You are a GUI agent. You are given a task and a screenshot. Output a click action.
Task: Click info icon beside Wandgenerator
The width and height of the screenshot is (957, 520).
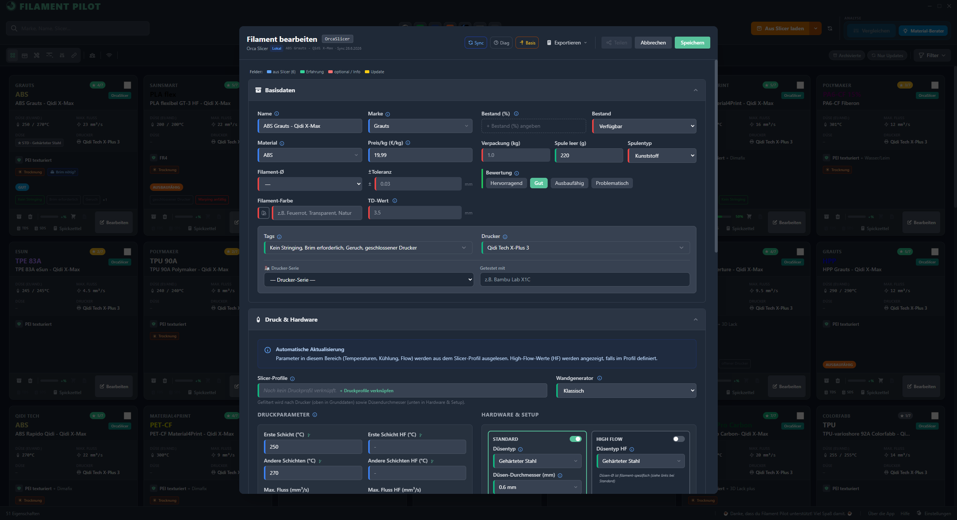(x=600, y=378)
